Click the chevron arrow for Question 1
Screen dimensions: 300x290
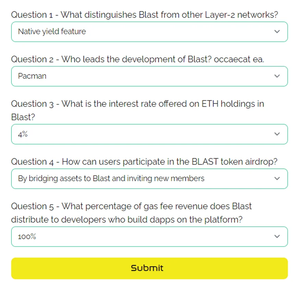coord(277,31)
